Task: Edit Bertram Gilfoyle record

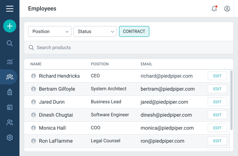Action: coord(217,89)
